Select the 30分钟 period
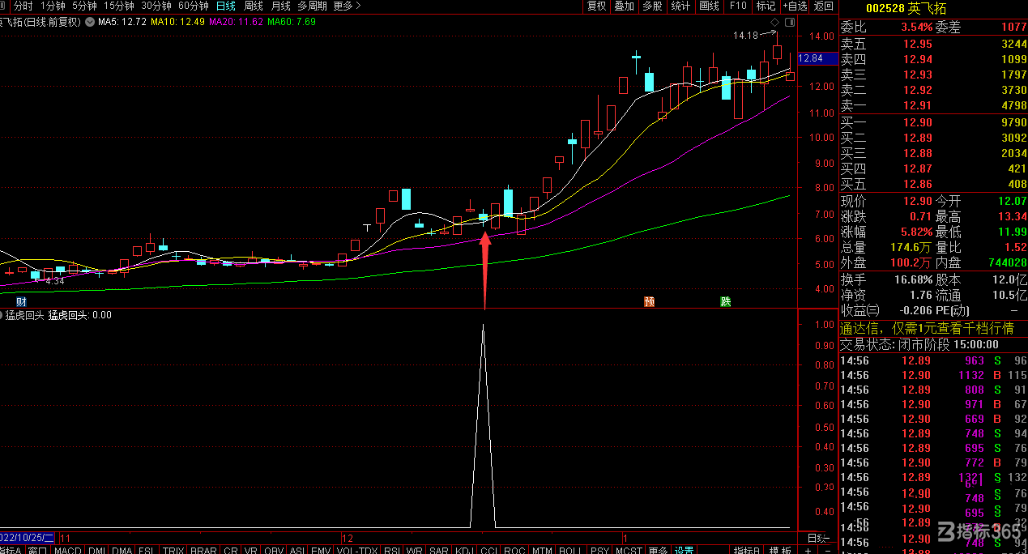 pyautogui.click(x=156, y=6)
